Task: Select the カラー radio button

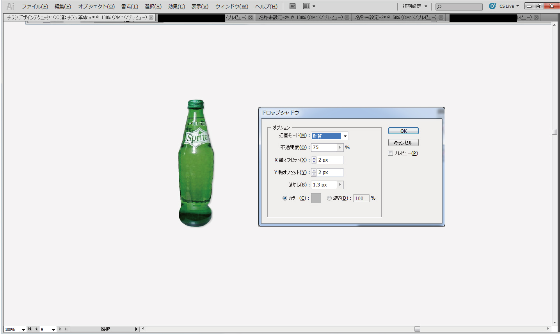Action: (x=285, y=198)
